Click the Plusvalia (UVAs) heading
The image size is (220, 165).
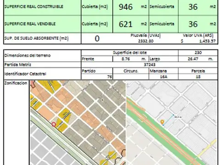145,35
